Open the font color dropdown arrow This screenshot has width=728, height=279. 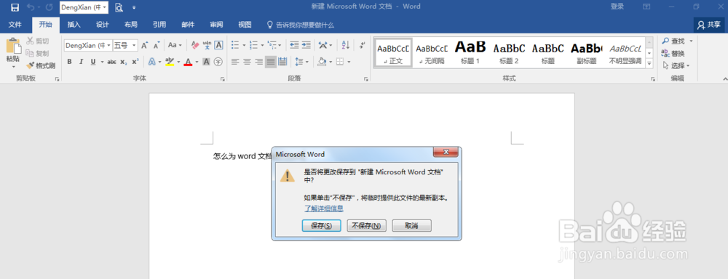click(197, 62)
